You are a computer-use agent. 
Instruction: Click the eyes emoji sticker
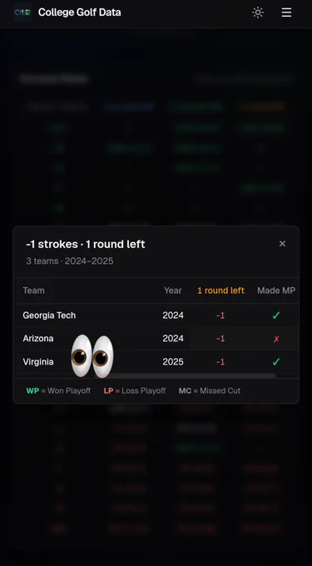tap(92, 356)
